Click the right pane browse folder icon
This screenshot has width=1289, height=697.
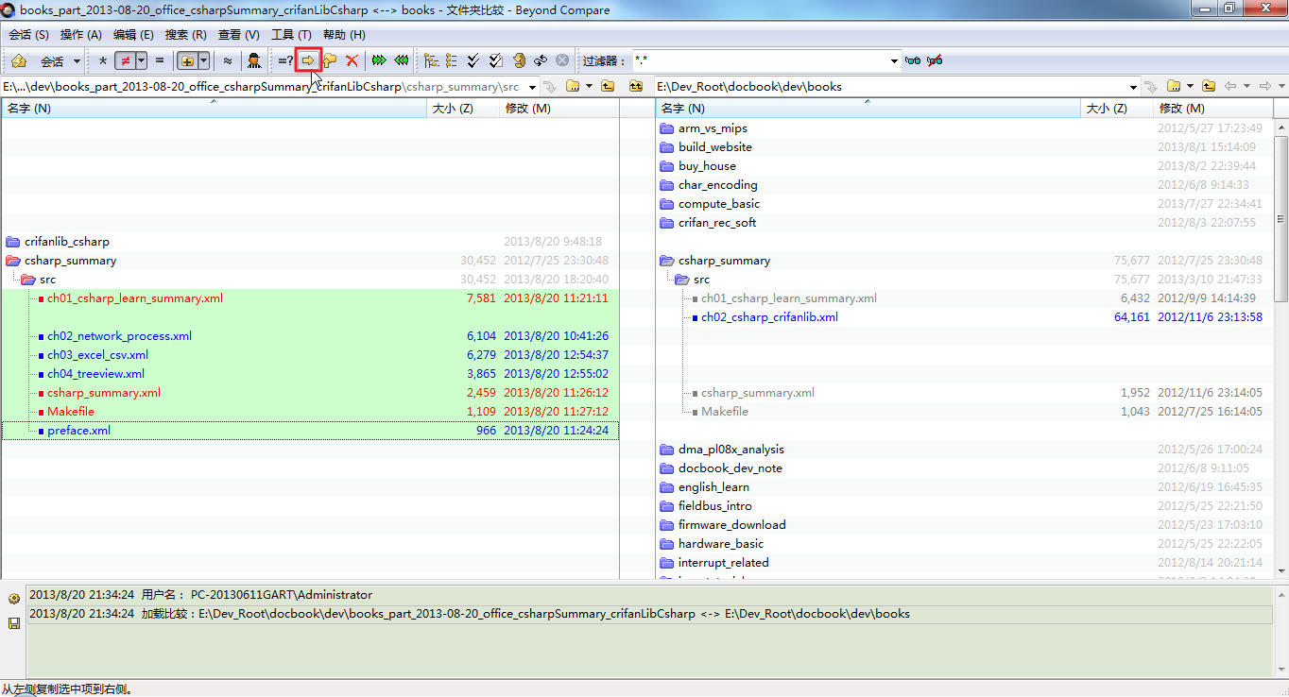coord(1174,86)
